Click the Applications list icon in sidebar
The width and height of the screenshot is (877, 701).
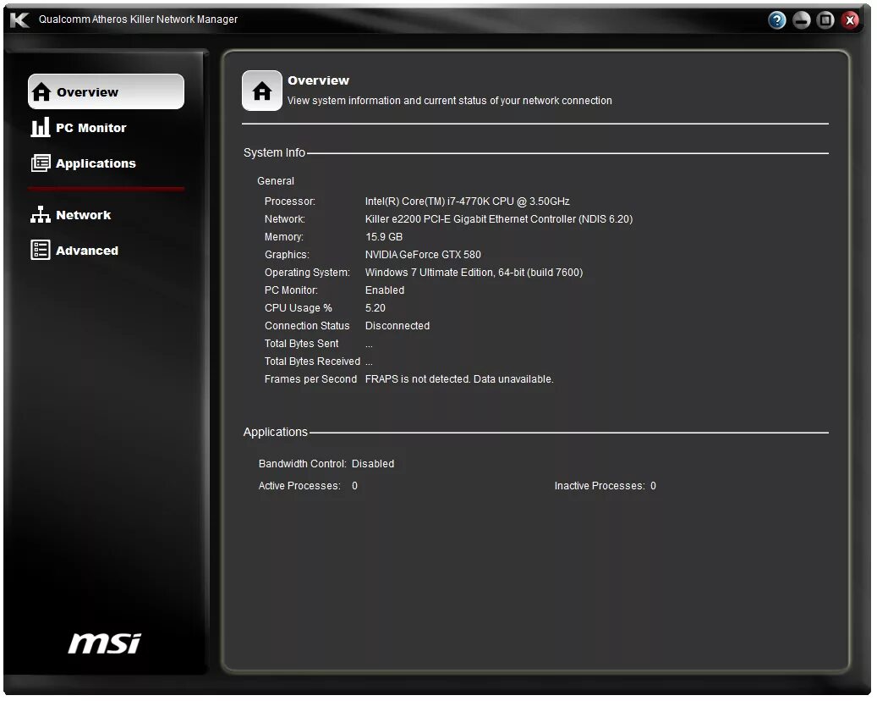(41, 163)
